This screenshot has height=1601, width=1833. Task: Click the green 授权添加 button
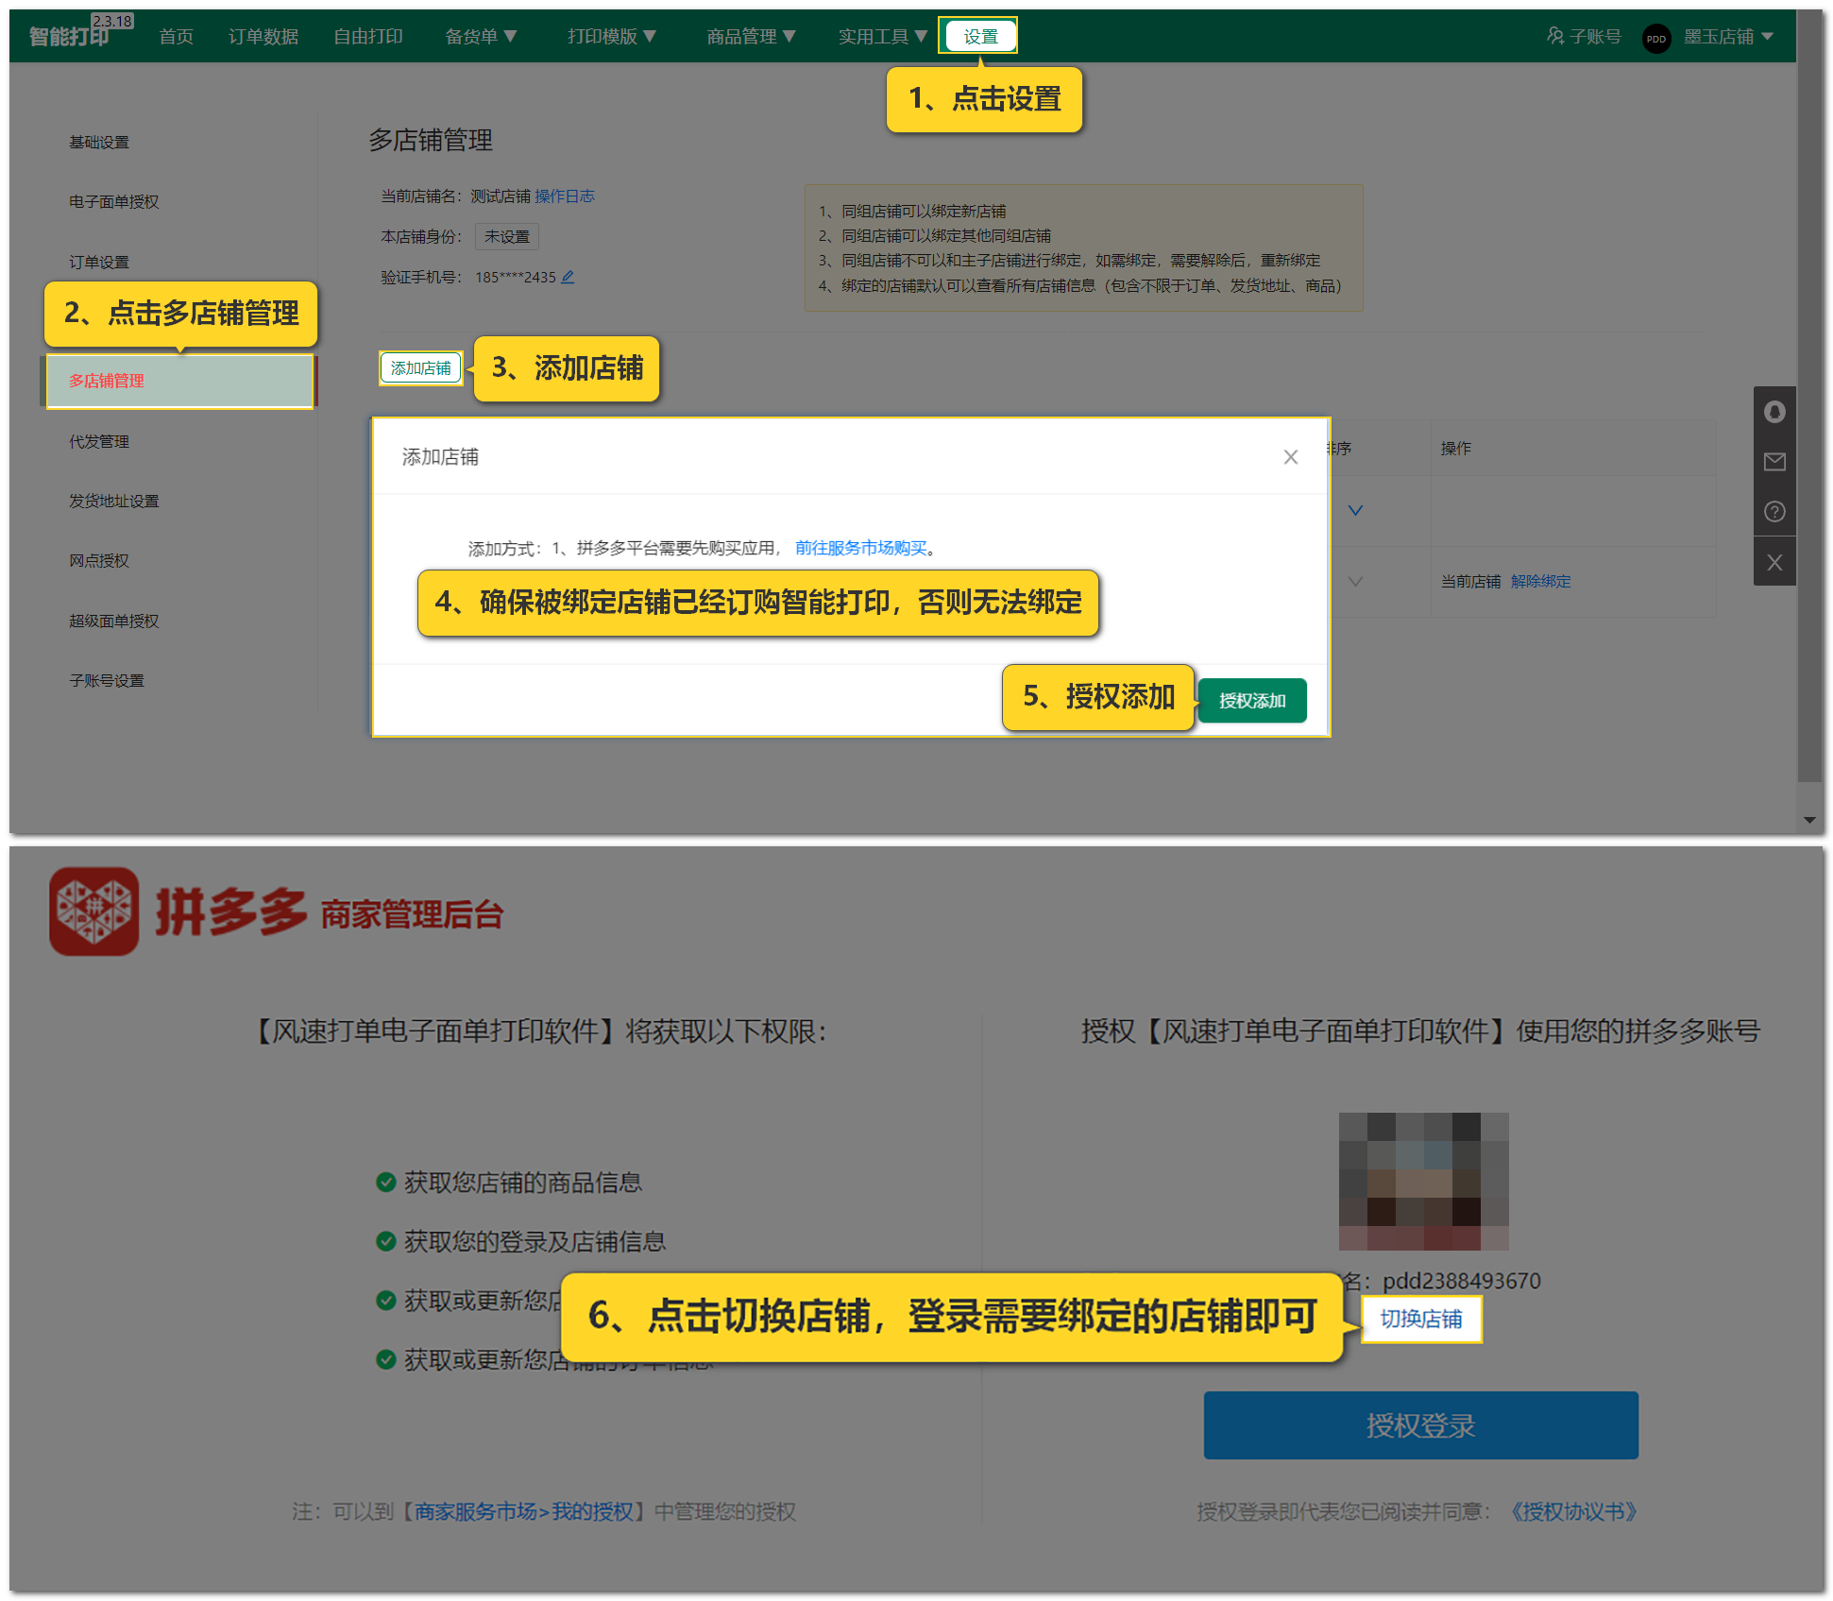(x=1252, y=700)
